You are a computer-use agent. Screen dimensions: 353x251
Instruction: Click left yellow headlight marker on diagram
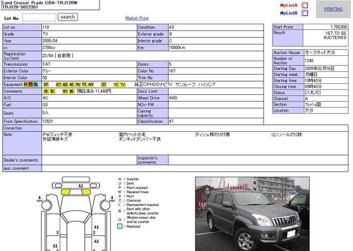click(x=66, y=192)
